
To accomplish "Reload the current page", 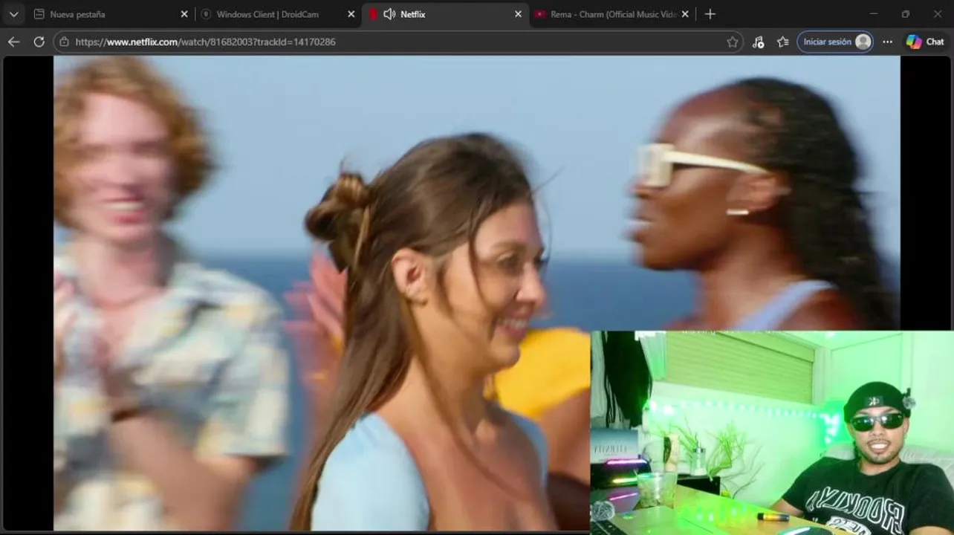I will click(39, 42).
